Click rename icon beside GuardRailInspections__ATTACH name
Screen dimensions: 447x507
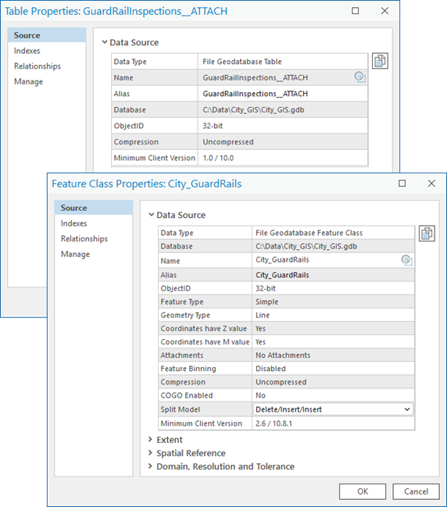point(359,77)
